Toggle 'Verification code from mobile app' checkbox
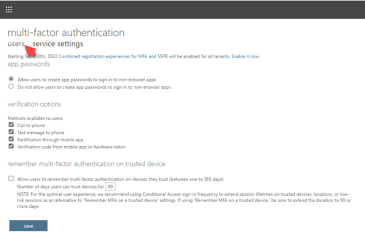 click(x=11, y=147)
